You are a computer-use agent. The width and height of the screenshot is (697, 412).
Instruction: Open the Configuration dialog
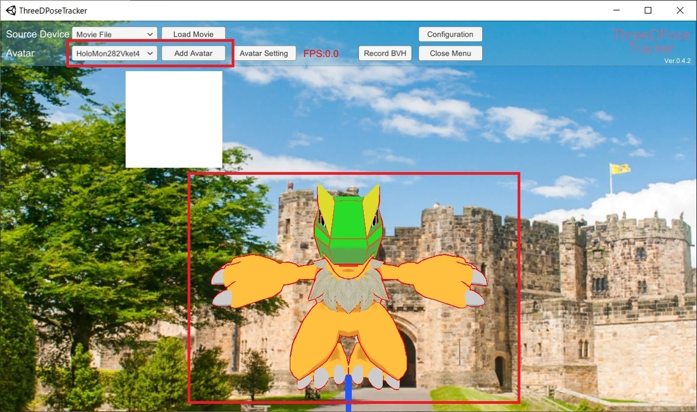[450, 34]
